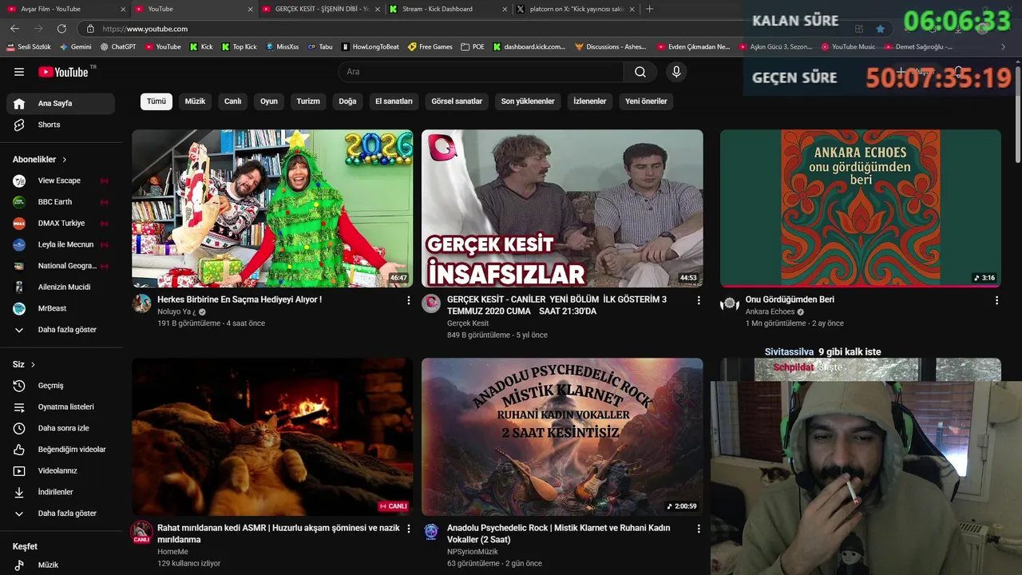
Task: Select the El sanatları filter chip
Action: (394, 101)
